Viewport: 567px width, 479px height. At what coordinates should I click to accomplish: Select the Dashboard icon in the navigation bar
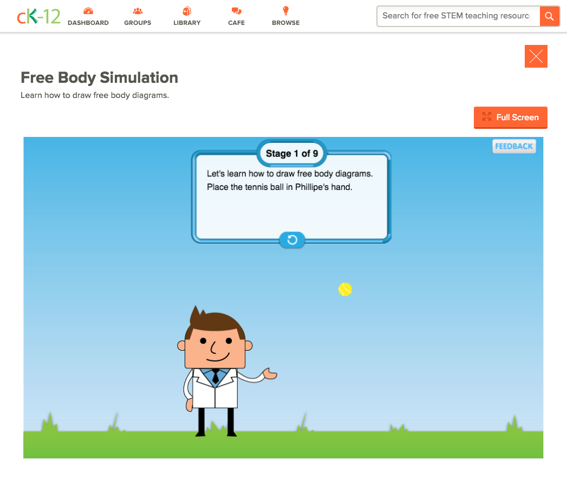click(x=88, y=10)
